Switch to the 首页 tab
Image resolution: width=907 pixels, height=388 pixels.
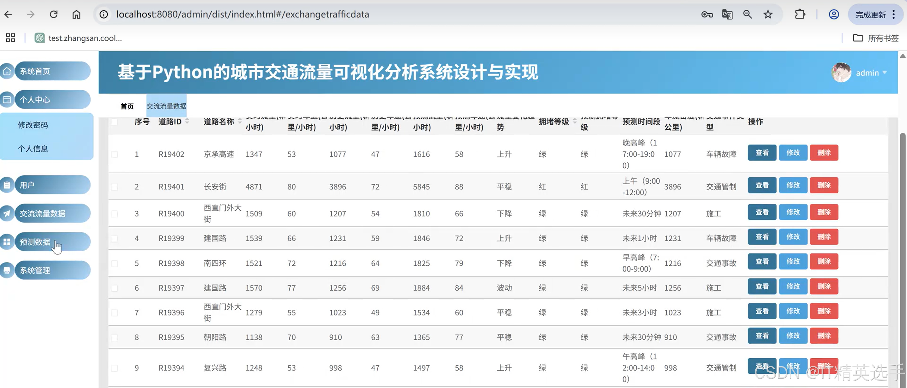(127, 106)
